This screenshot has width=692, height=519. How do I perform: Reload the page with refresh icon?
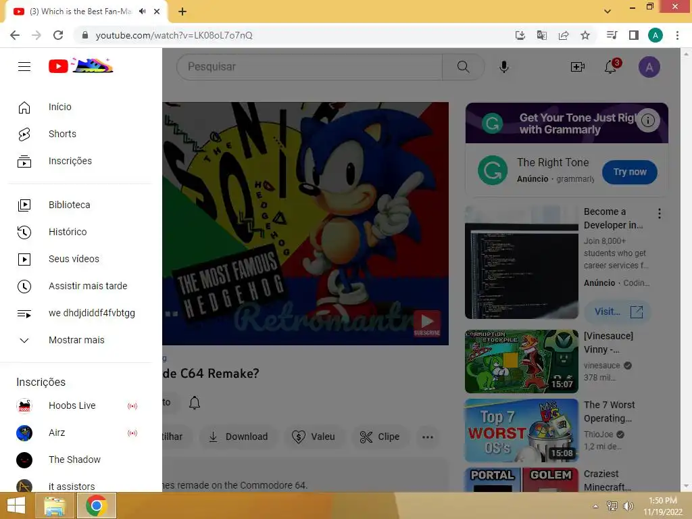tap(58, 35)
